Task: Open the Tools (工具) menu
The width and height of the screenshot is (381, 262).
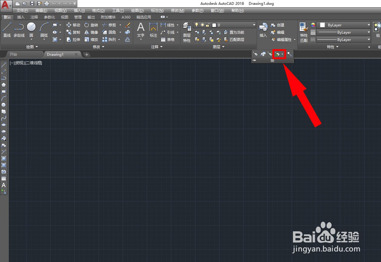Action: click(x=118, y=11)
